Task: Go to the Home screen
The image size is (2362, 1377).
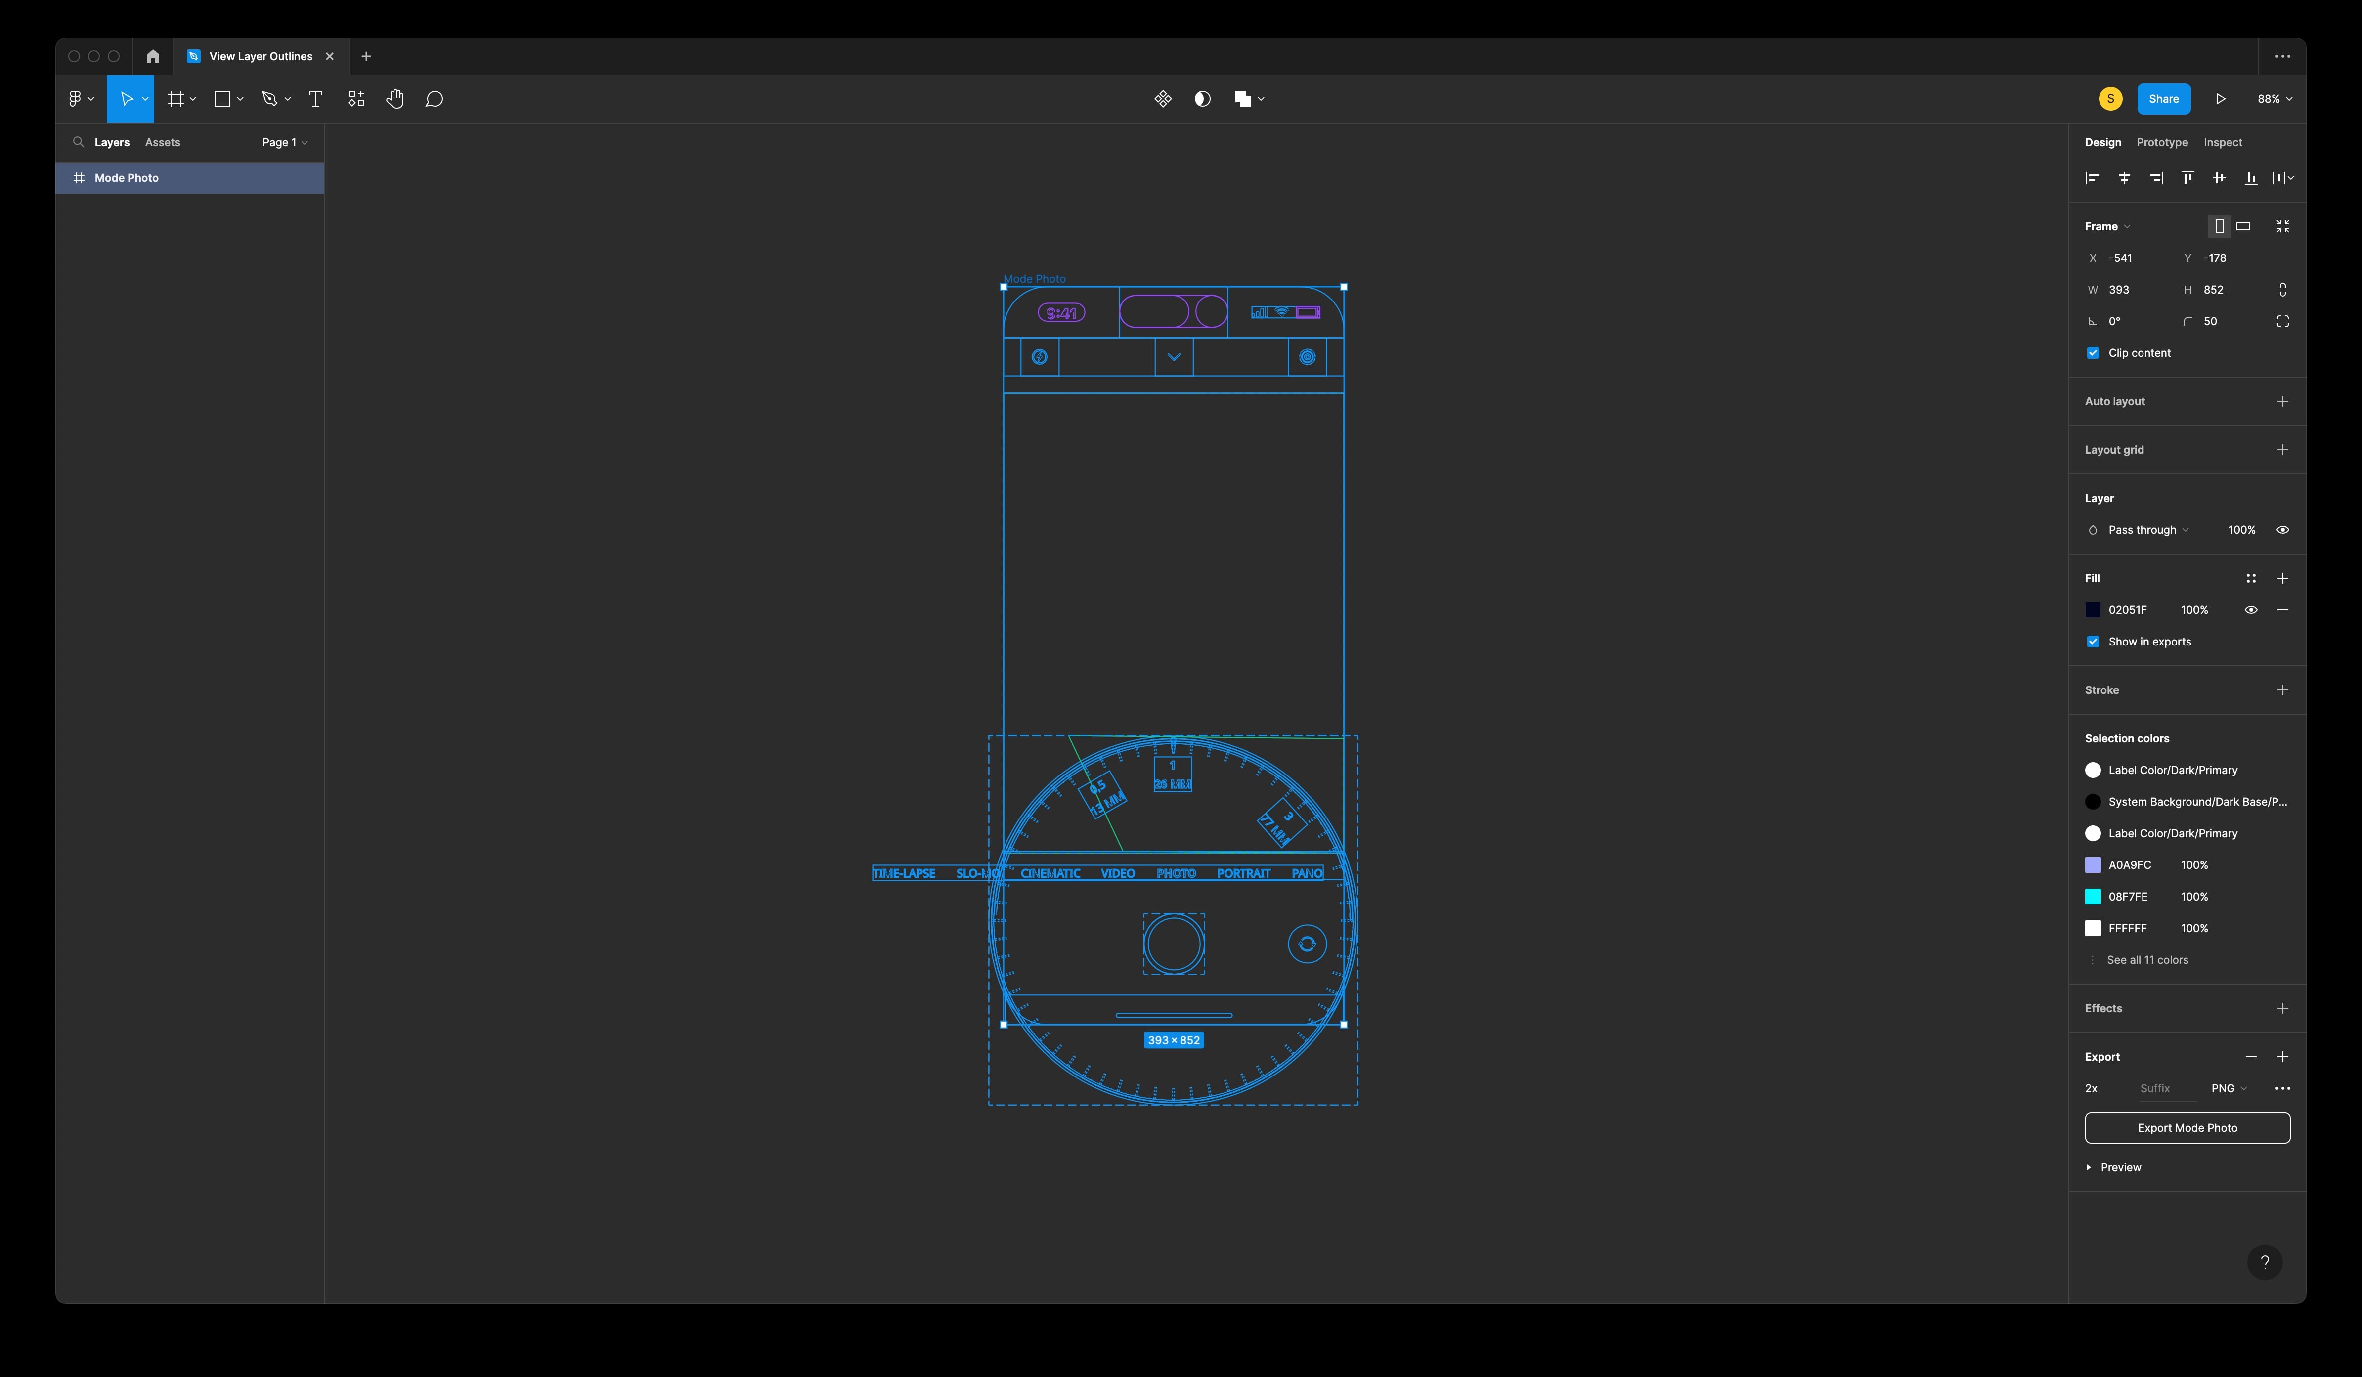Action: tap(153, 56)
